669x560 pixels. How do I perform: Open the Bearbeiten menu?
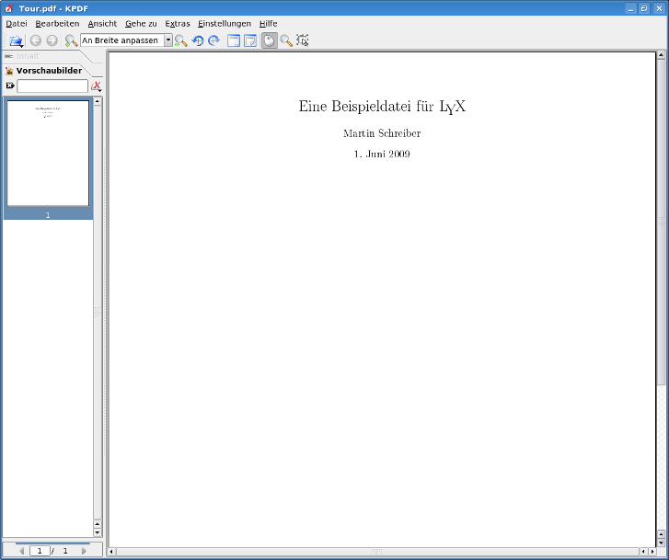(57, 24)
